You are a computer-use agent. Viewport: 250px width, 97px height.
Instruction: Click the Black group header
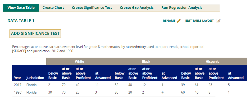[x=146, y=61]
